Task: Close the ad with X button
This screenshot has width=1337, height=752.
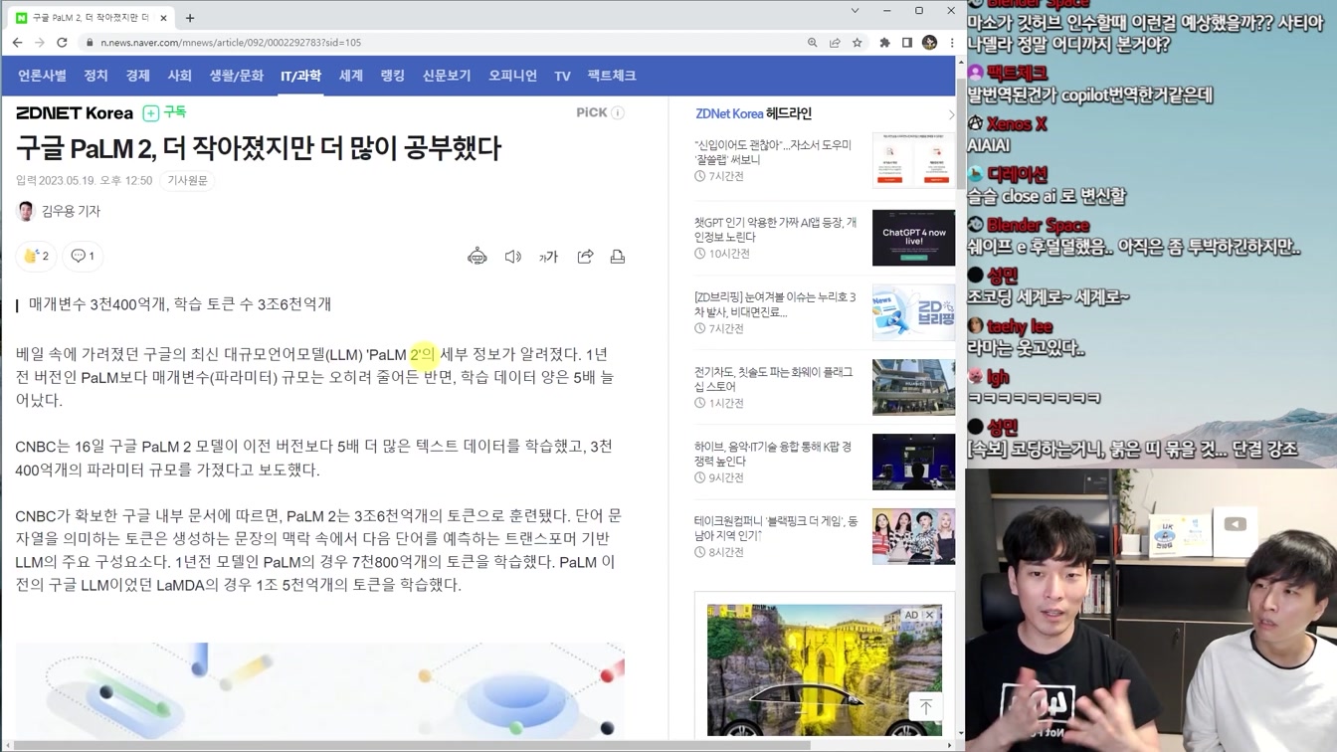Action: [929, 615]
